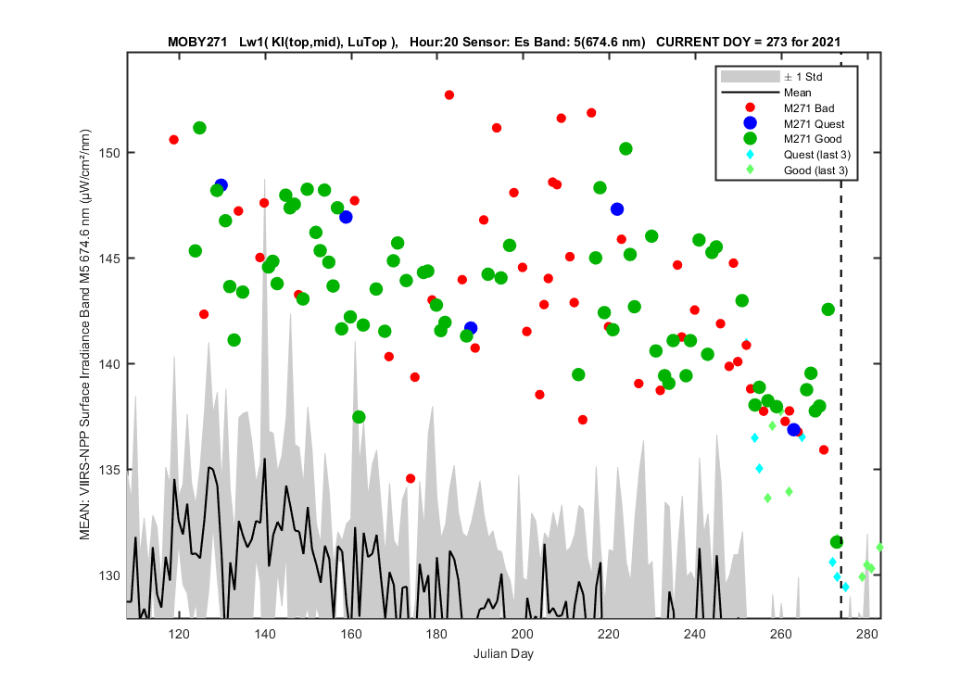
Task: Click the y-axis tick label 145
Action: pyautogui.click(x=109, y=259)
